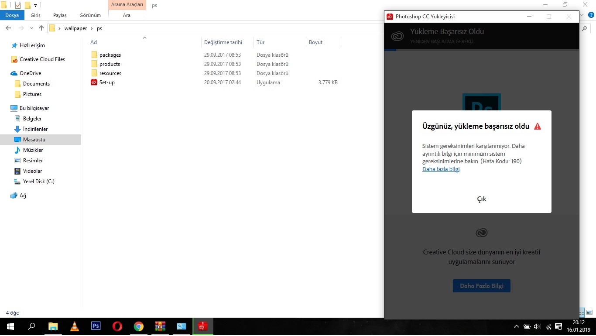
Task: Open Müzikler in the sidebar
Action: coord(33,150)
